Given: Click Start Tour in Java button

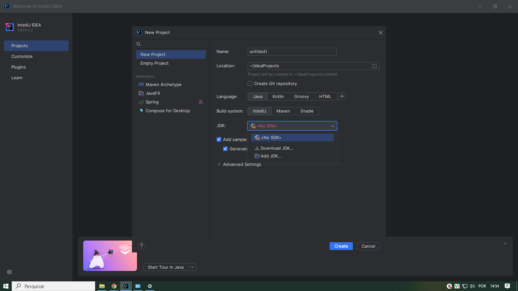Looking at the screenshot, I should pos(166,267).
